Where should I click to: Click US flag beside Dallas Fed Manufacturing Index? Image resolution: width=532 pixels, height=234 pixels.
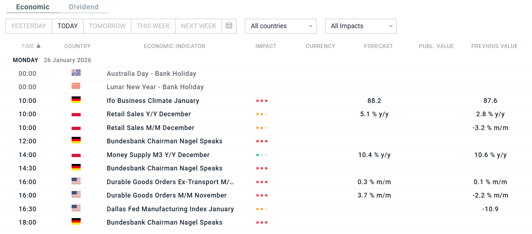tap(76, 208)
